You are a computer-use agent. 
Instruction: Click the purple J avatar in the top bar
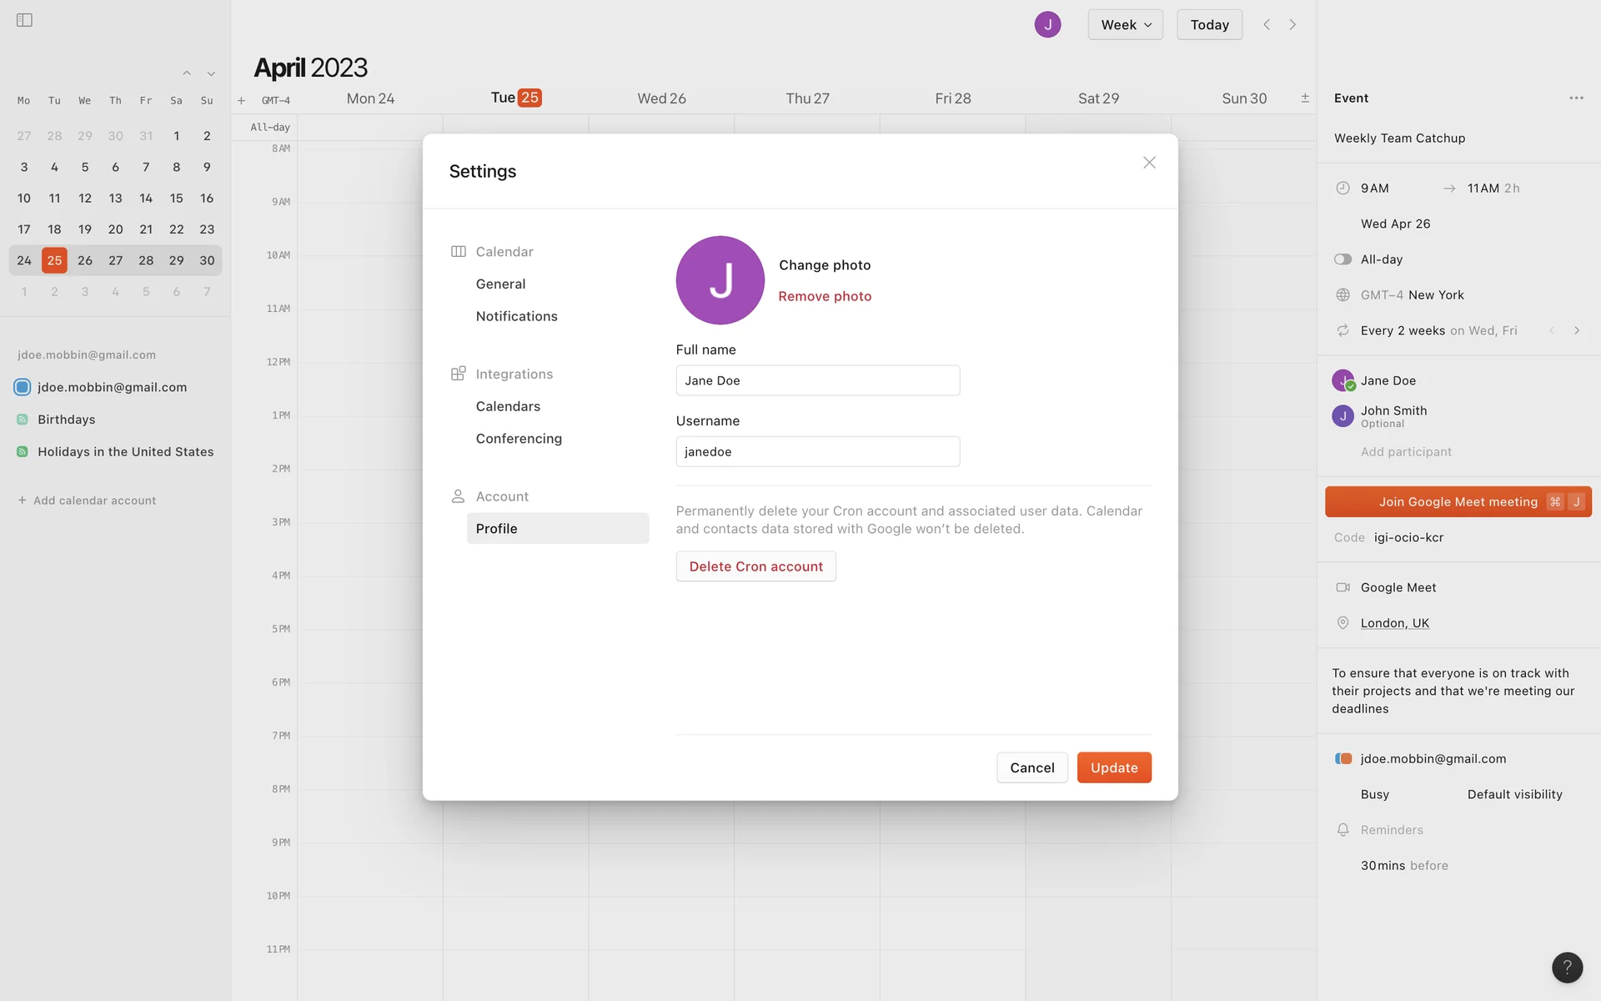(1047, 24)
